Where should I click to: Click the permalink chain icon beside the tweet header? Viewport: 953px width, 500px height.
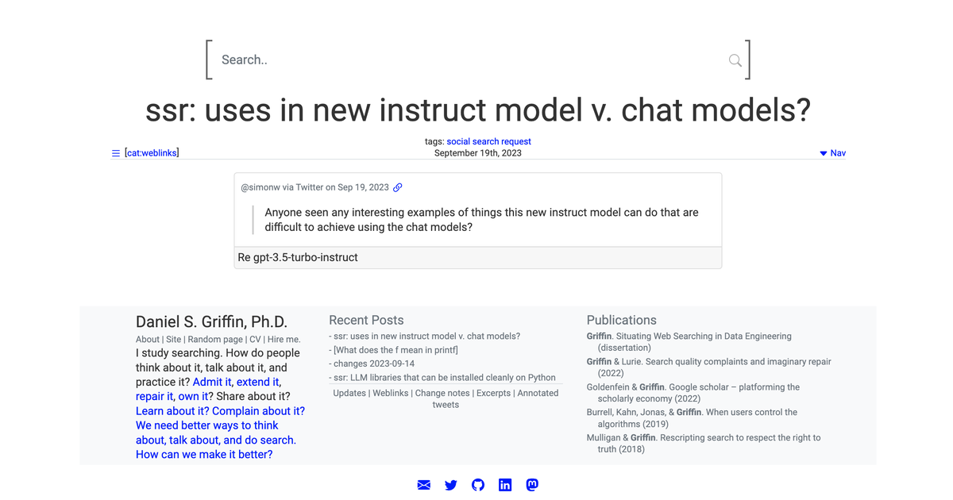(x=398, y=187)
